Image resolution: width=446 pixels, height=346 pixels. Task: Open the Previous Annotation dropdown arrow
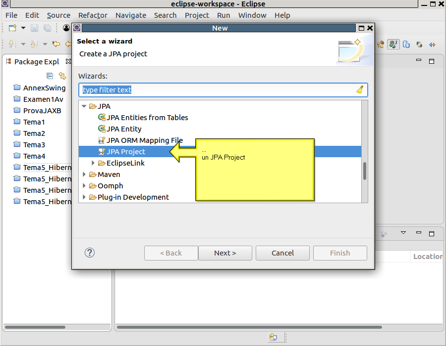point(45,44)
